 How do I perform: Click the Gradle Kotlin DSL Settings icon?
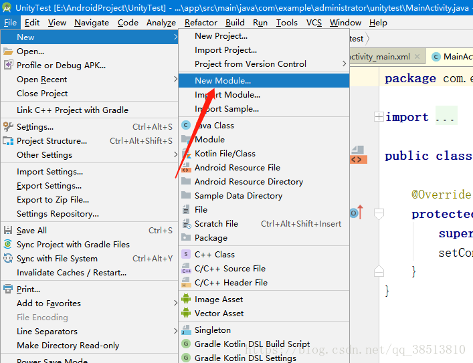(x=186, y=358)
